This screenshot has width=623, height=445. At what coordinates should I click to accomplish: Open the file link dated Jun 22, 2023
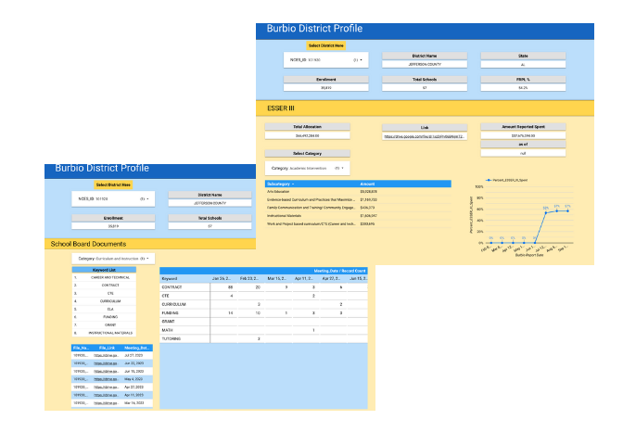point(106,363)
